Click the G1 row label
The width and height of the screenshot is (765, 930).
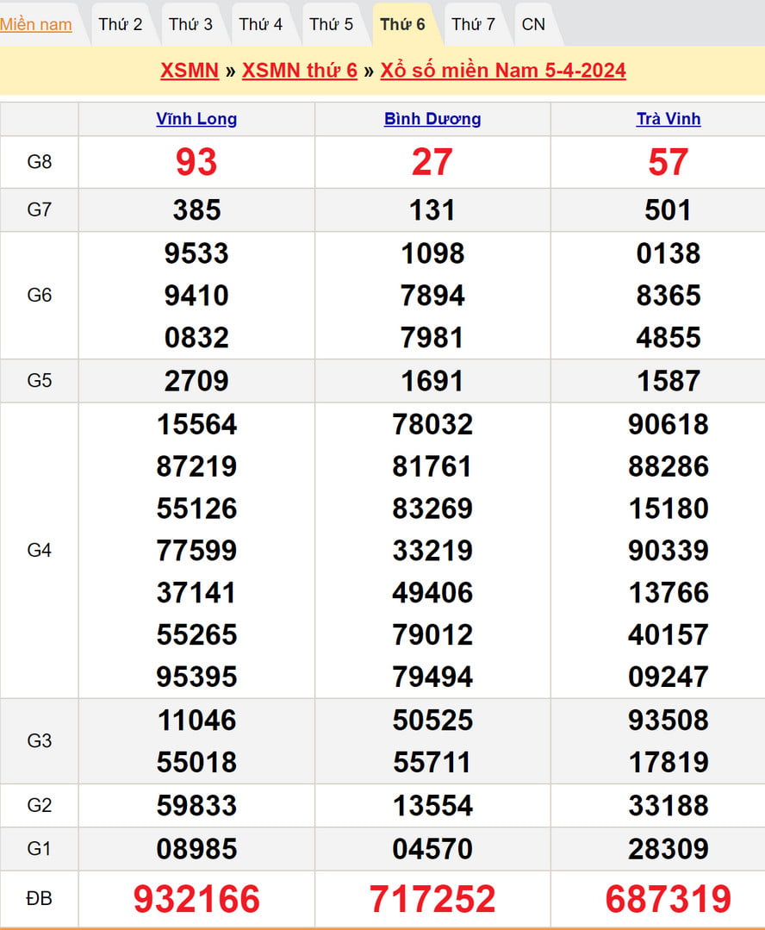pos(40,849)
